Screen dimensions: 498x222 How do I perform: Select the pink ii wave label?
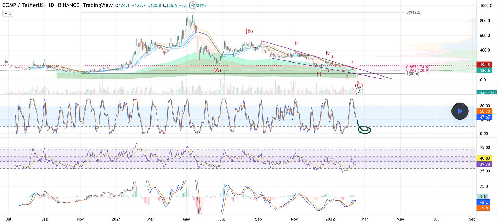click(x=297, y=43)
